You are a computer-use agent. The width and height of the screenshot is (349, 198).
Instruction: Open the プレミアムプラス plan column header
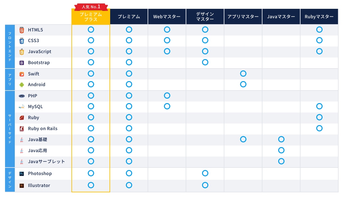point(91,17)
